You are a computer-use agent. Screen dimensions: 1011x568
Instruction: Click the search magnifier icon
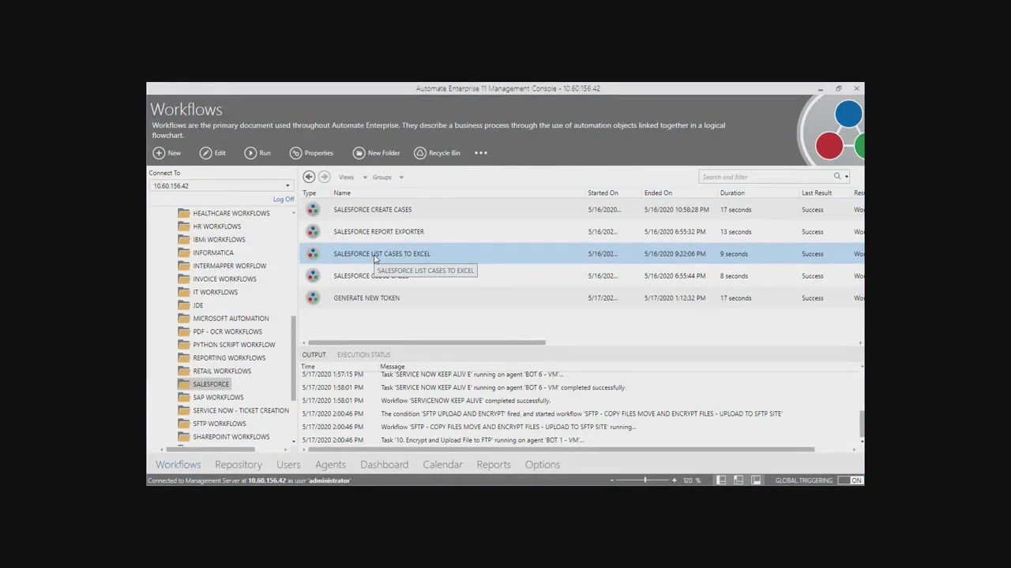(837, 177)
